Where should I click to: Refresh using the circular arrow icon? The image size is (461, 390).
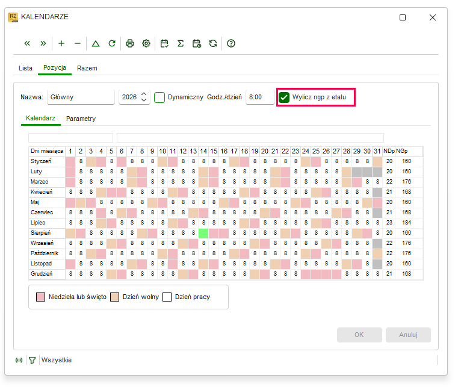112,43
